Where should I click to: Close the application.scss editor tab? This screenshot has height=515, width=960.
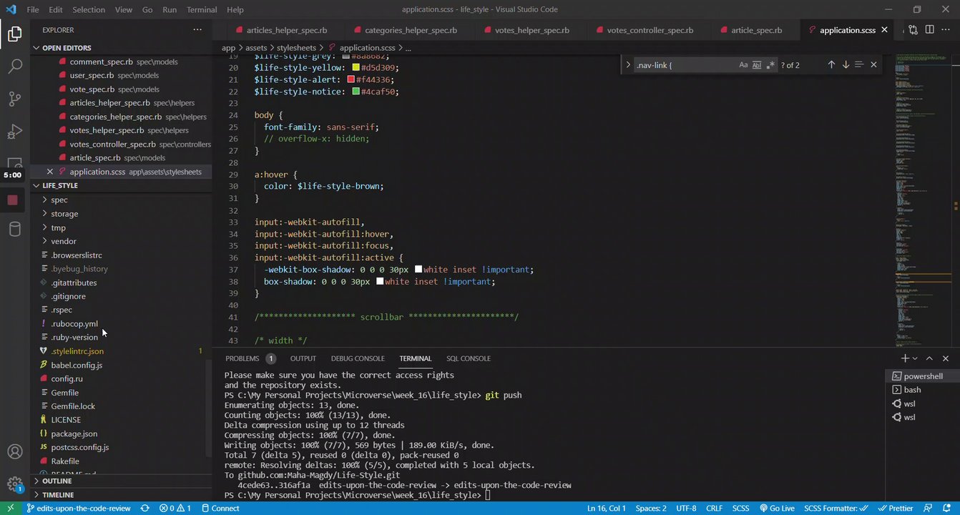pyautogui.click(x=885, y=30)
